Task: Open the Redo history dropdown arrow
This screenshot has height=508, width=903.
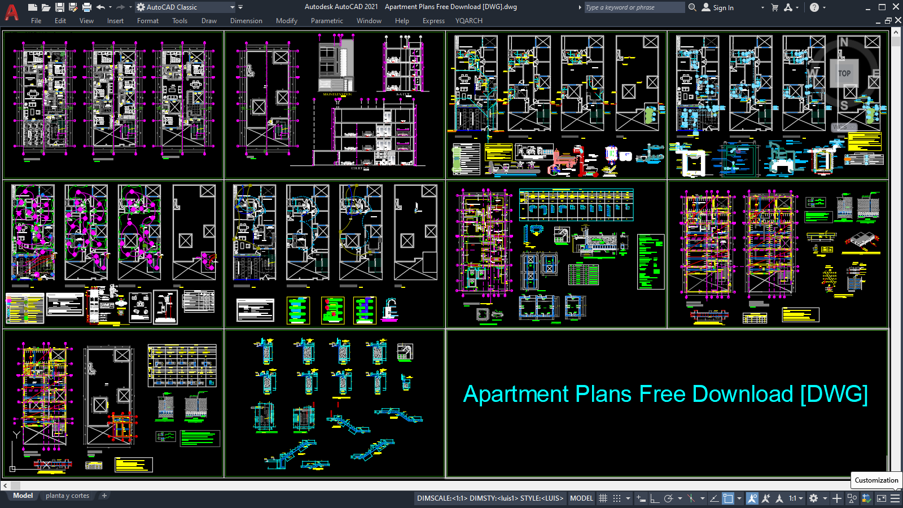Action: pos(130,7)
